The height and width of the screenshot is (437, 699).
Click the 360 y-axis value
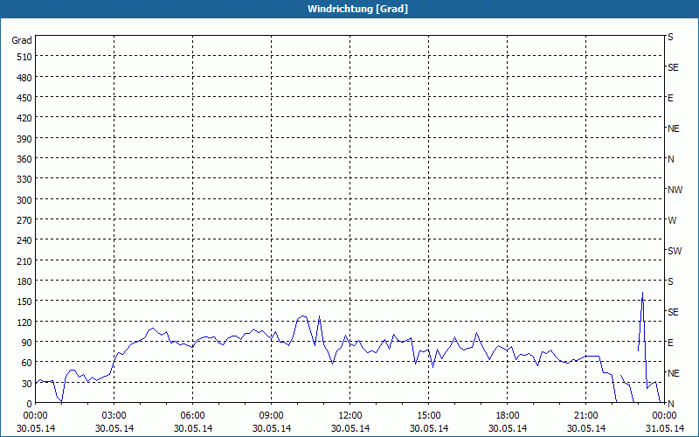(24, 159)
